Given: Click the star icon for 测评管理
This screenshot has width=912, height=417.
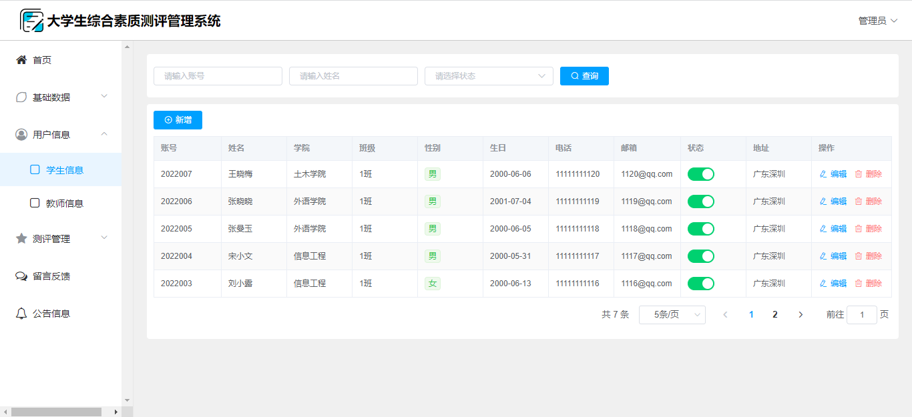Looking at the screenshot, I should (x=21, y=239).
